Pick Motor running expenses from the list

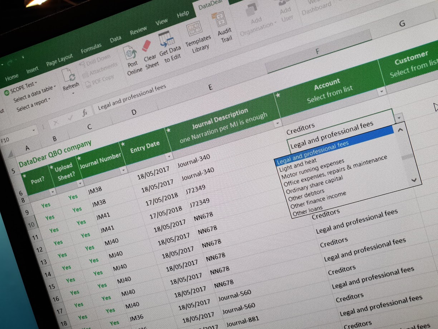point(312,170)
